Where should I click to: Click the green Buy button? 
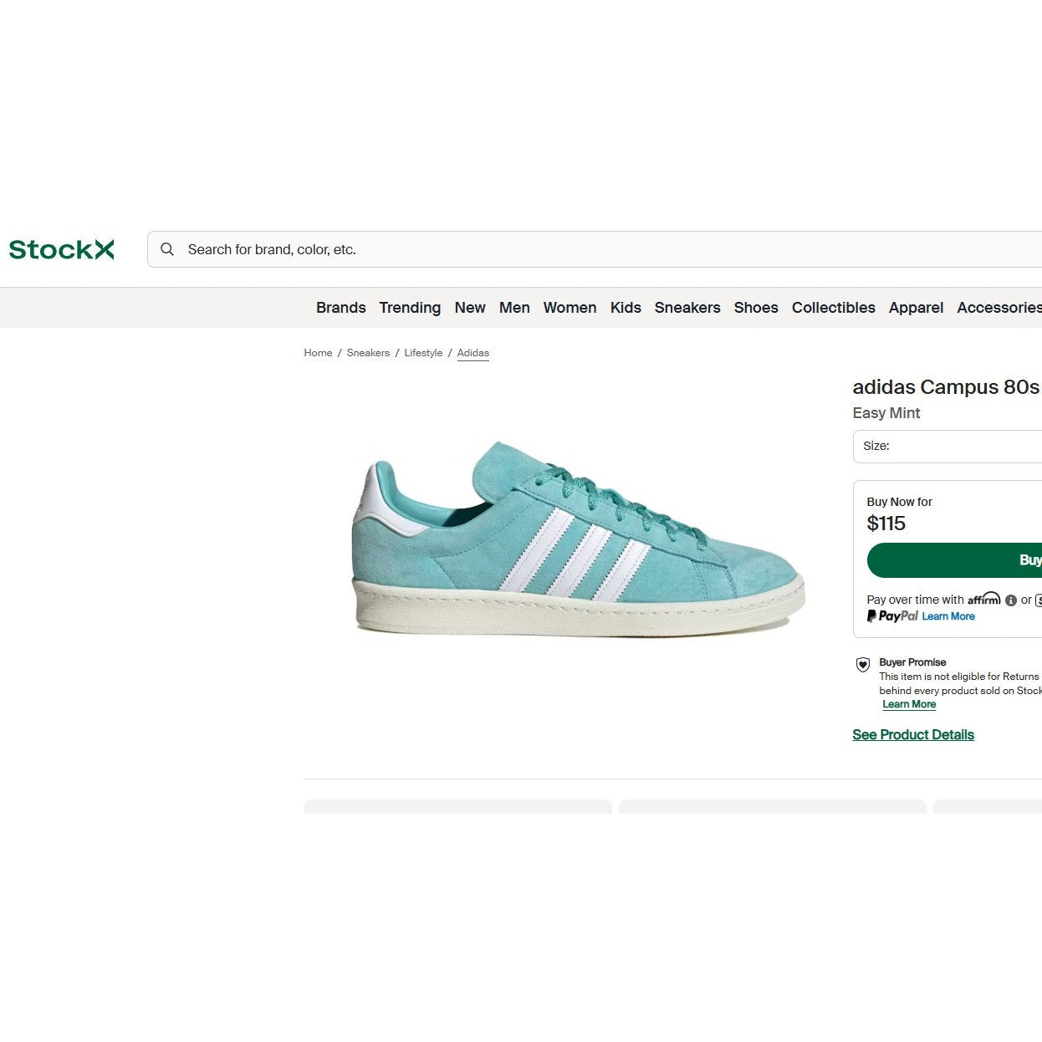954,560
